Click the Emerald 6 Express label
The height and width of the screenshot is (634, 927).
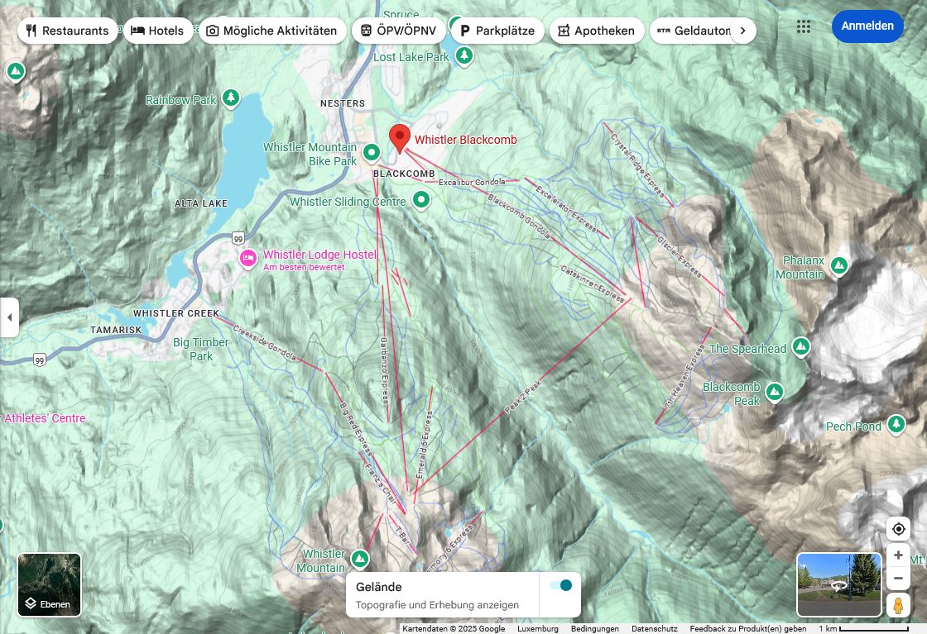pyautogui.click(x=424, y=444)
